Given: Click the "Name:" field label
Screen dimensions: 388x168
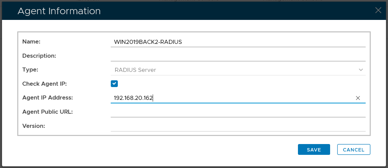Looking at the screenshot, I should click(31, 42).
